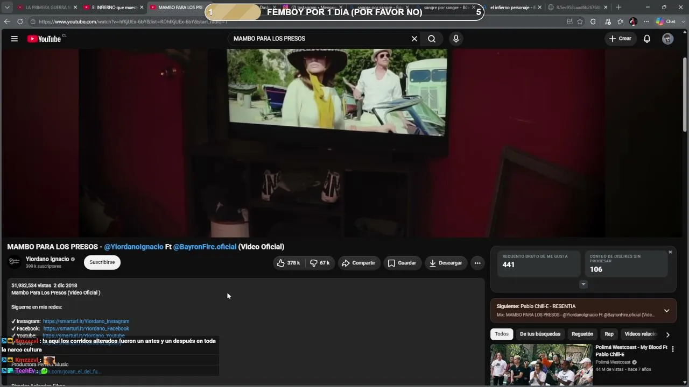Start voice search with the microphone
The width and height of the screenshot is (689, 387).
click(456, 39)
